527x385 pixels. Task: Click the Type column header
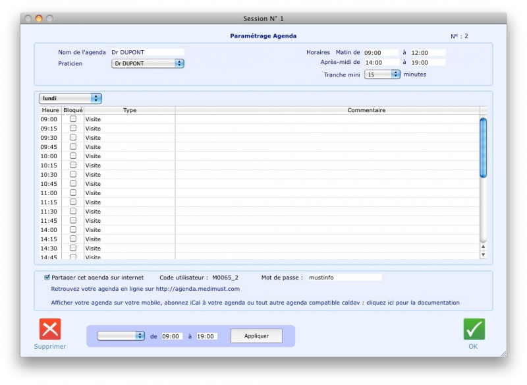(130, 110)
